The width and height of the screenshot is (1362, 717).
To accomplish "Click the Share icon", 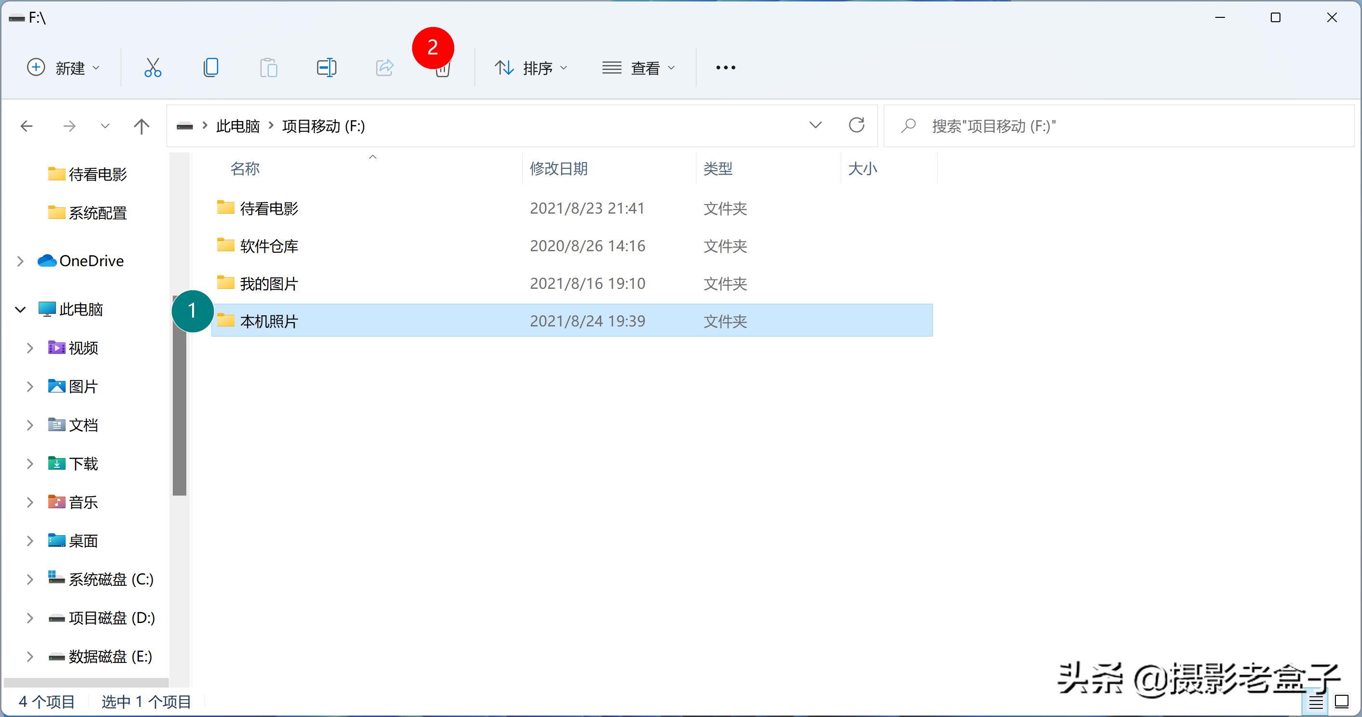I will click(x=384, y=67).
